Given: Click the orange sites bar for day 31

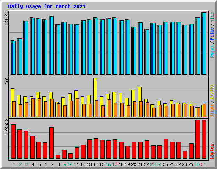Looking at the screenshot, I should (x=205, y=110).
